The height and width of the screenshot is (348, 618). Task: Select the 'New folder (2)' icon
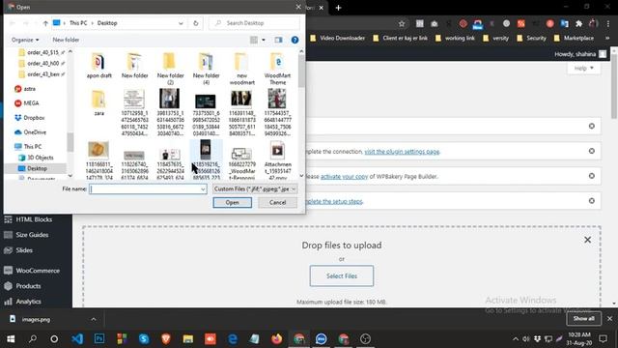pyautogui.click(x=170, y=69)
